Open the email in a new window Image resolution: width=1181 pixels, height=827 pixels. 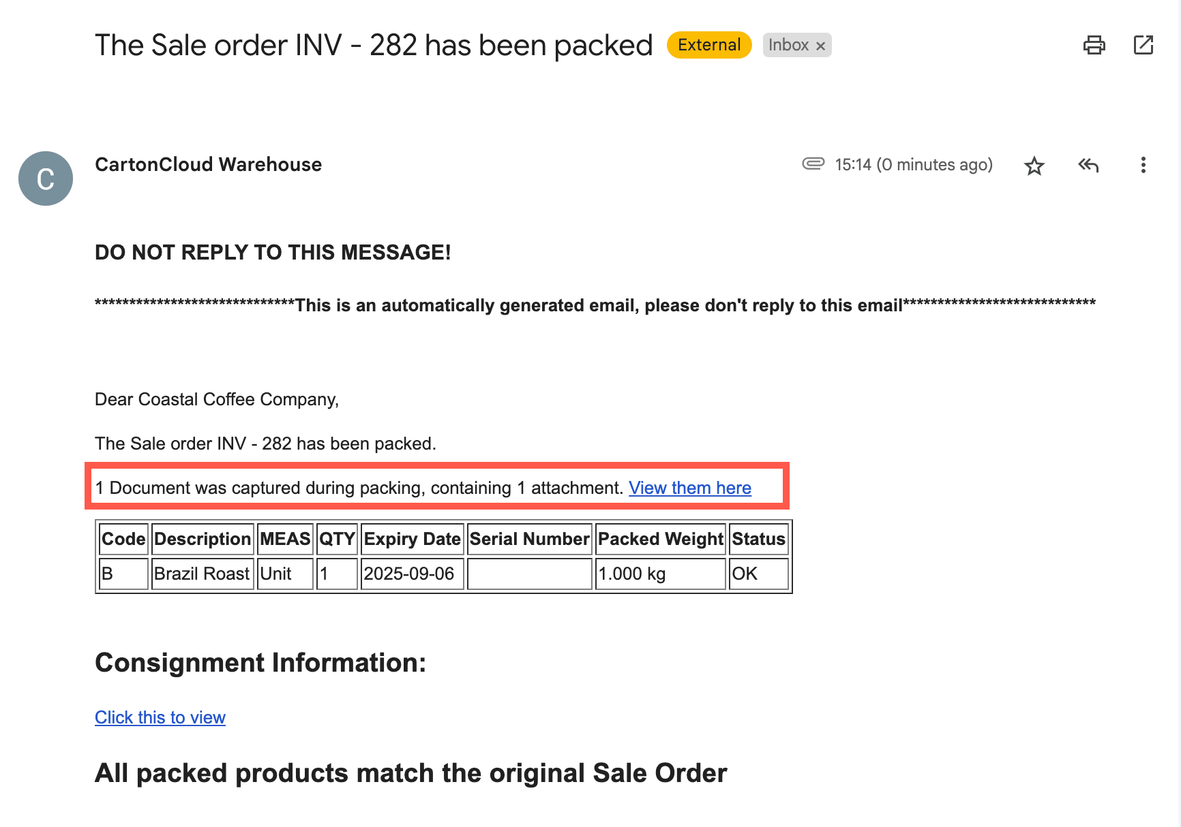(x=1143, y=45)
